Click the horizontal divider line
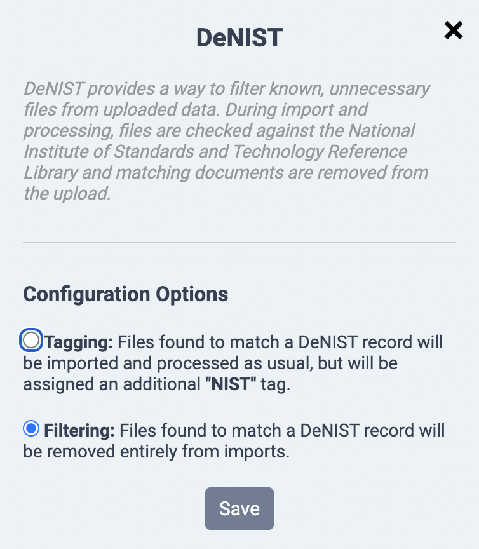Screen dimensions: 479x549 [x=239, y=243]
